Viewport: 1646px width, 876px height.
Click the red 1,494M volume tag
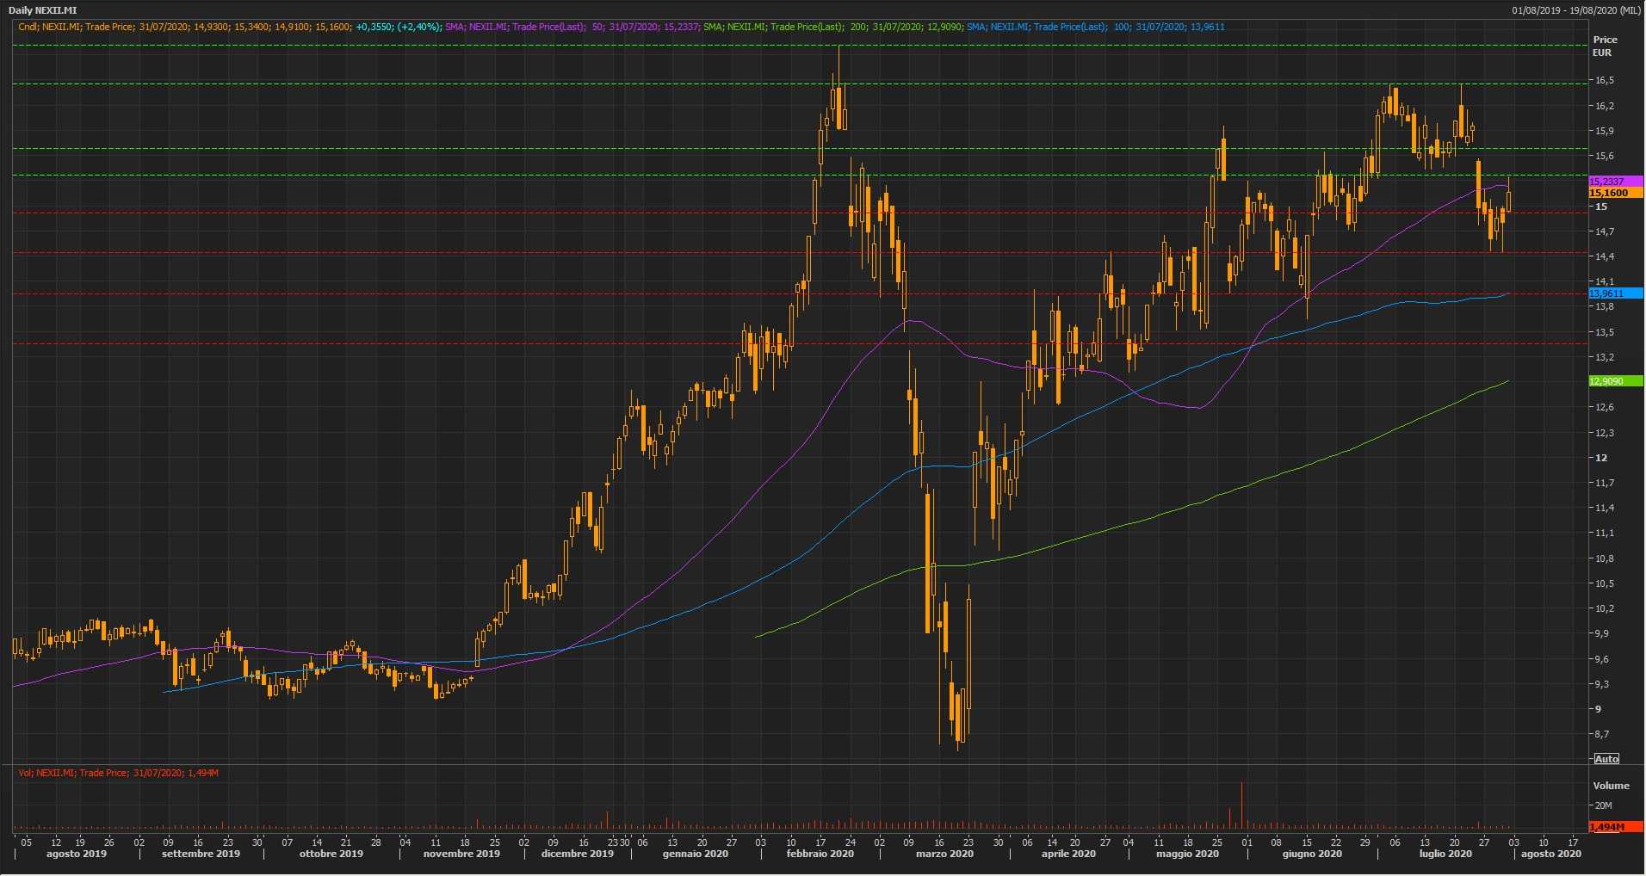(x=1615, y=827)
